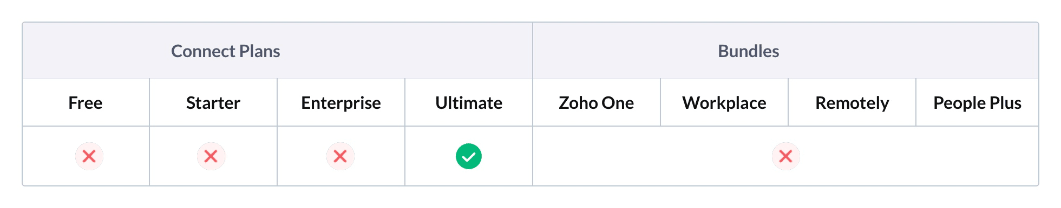Click the Free column heading
This screenshot has width=1061, height=208.
(86, 103)
